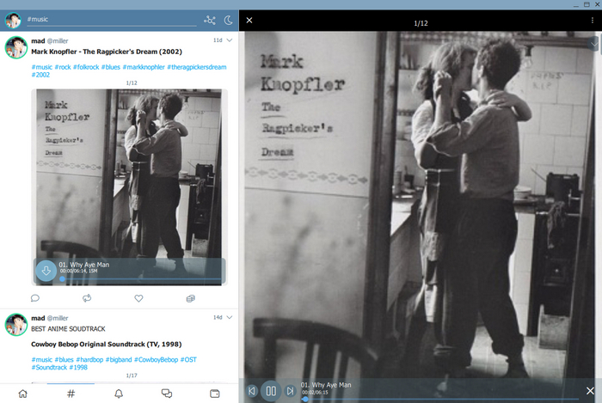Open the #bigband hashtag link
Image resolution: width=602 pixels, height=403 pixels.
tap(119, 360)
